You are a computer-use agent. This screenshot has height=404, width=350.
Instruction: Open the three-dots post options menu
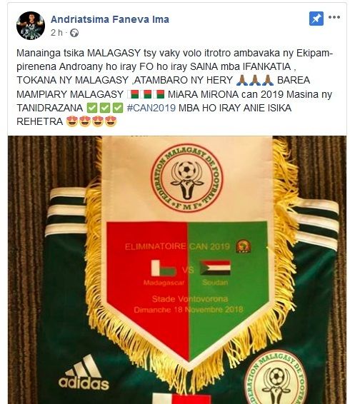coord(334,17)
